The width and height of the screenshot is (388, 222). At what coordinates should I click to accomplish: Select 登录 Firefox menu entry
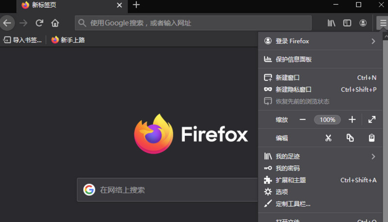click(320, 41)
